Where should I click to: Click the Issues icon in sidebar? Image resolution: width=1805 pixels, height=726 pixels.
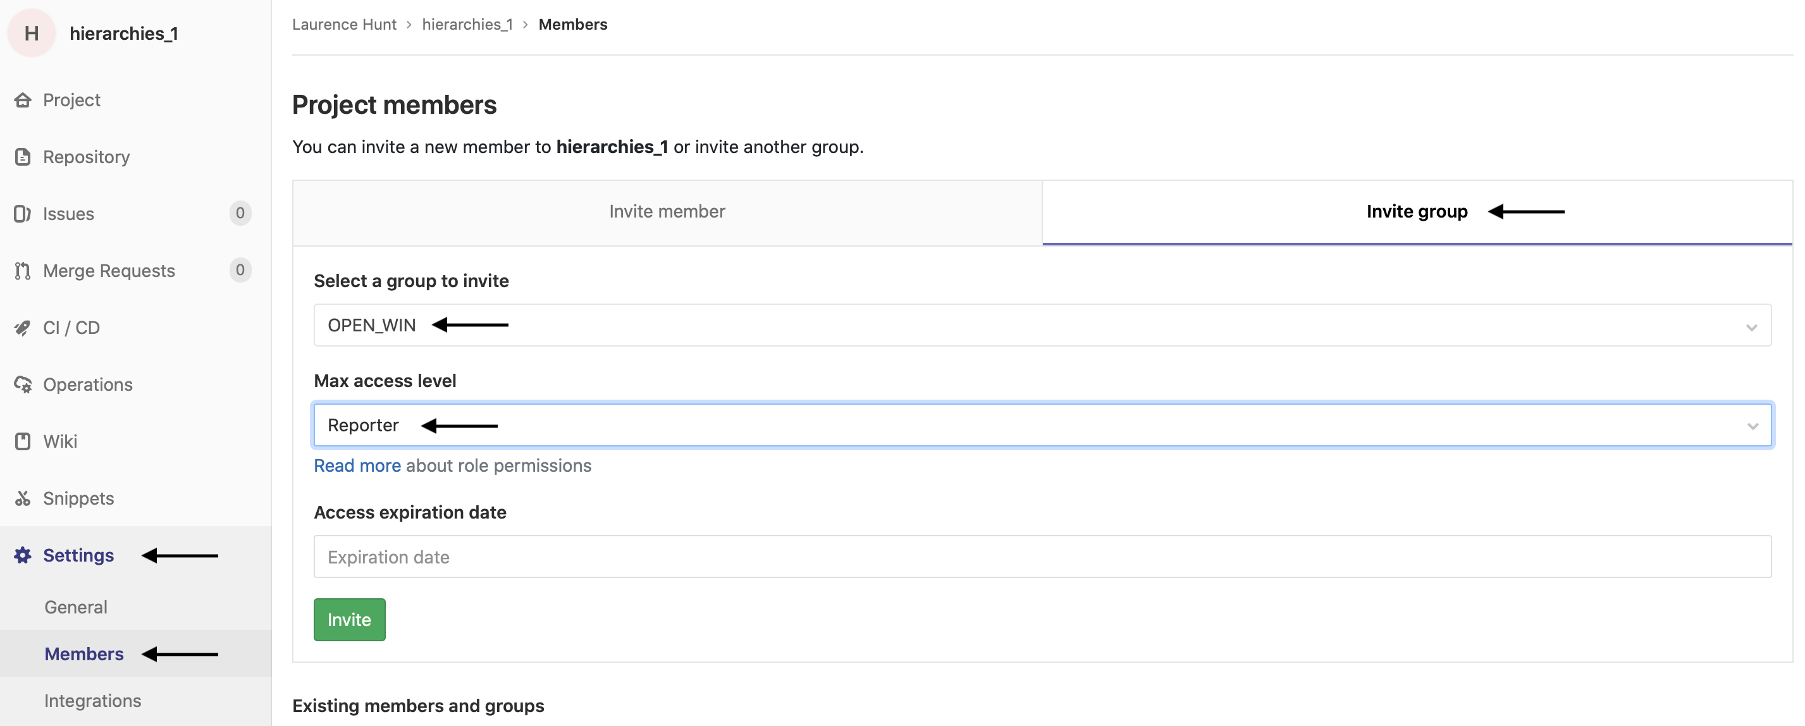click(22, 214)
